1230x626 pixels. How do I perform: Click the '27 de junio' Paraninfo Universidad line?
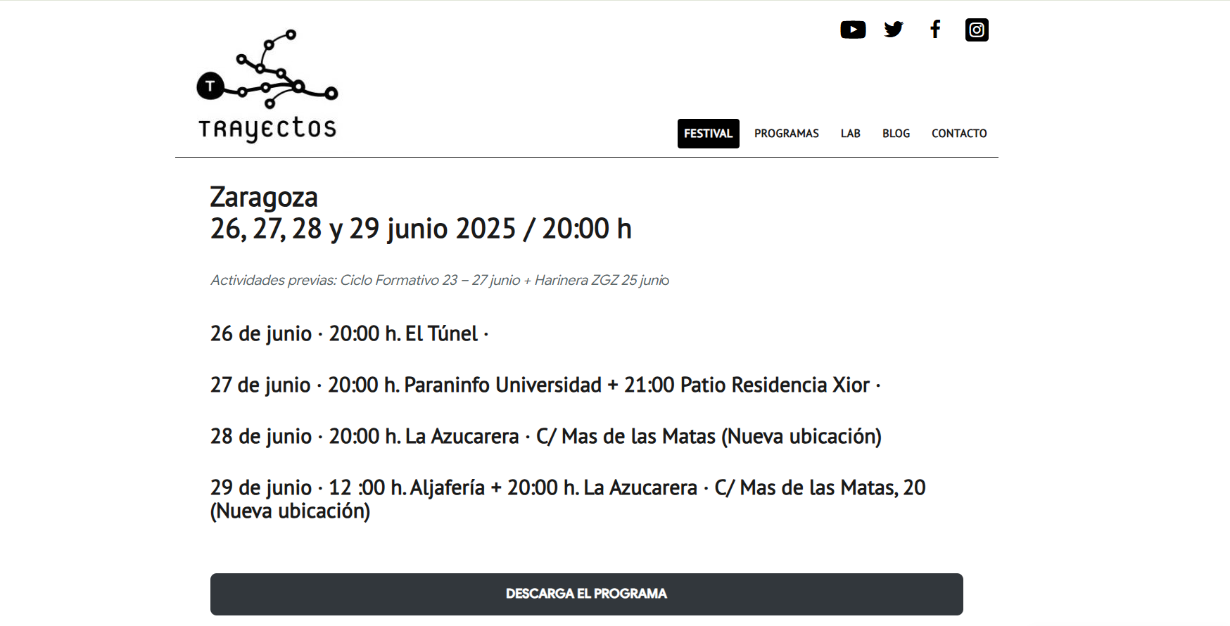pyautogui.click(x=545, y=385)
